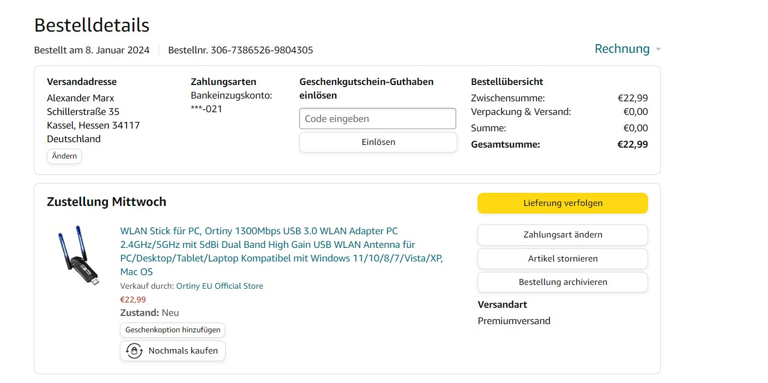
Task: Add gift option via Geschenkoption hinzufügen
Action: click(x=172, y=330)
